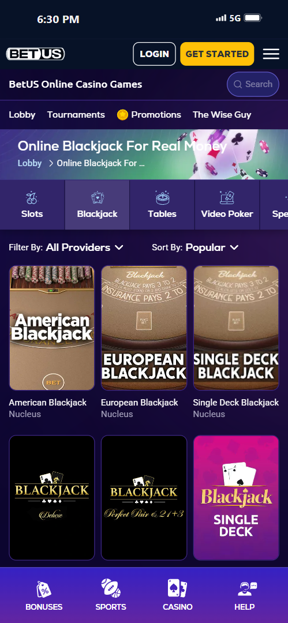Open the Promotions tab
Image resolution: width=288 pixels, height=623 pixels.
click(x=149, y=115)
